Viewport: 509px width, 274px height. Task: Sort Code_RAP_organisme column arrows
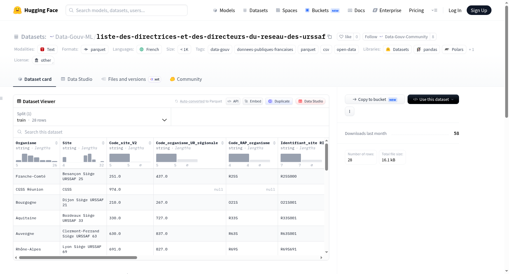coord(274,143)
